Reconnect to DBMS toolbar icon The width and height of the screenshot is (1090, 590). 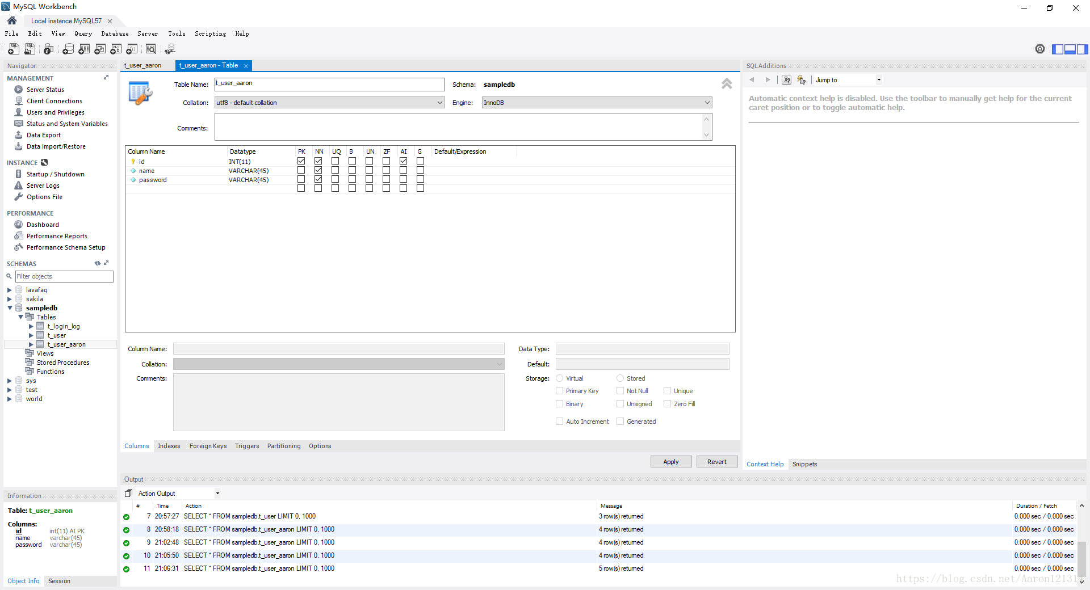170,49
